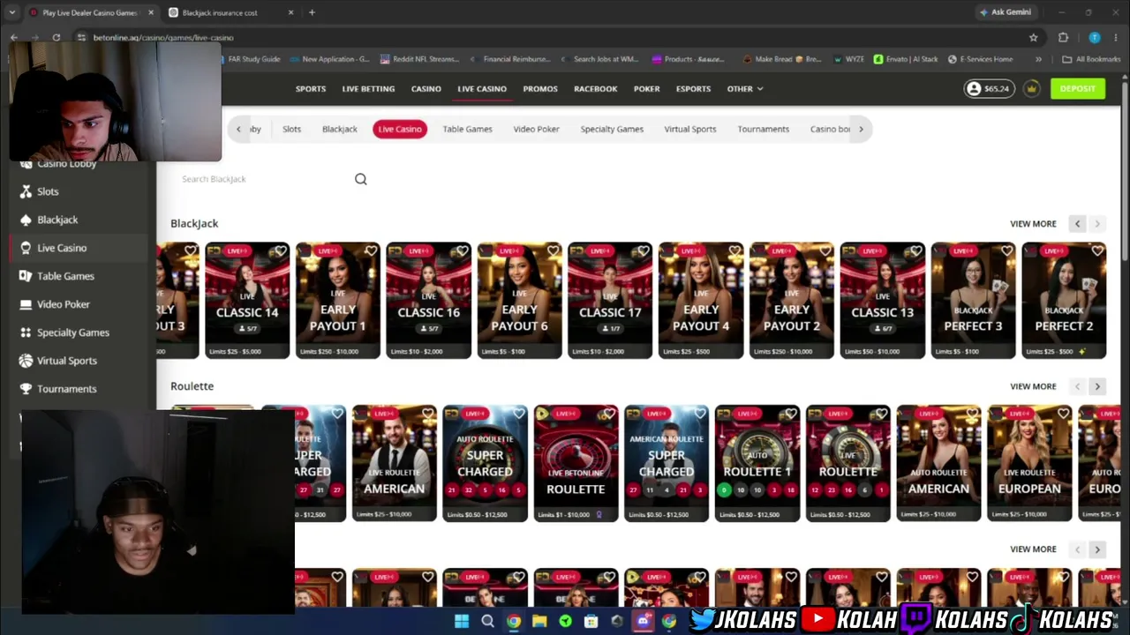
Task: Show previous games in the Roulette row
Action: click(1077, 386)
